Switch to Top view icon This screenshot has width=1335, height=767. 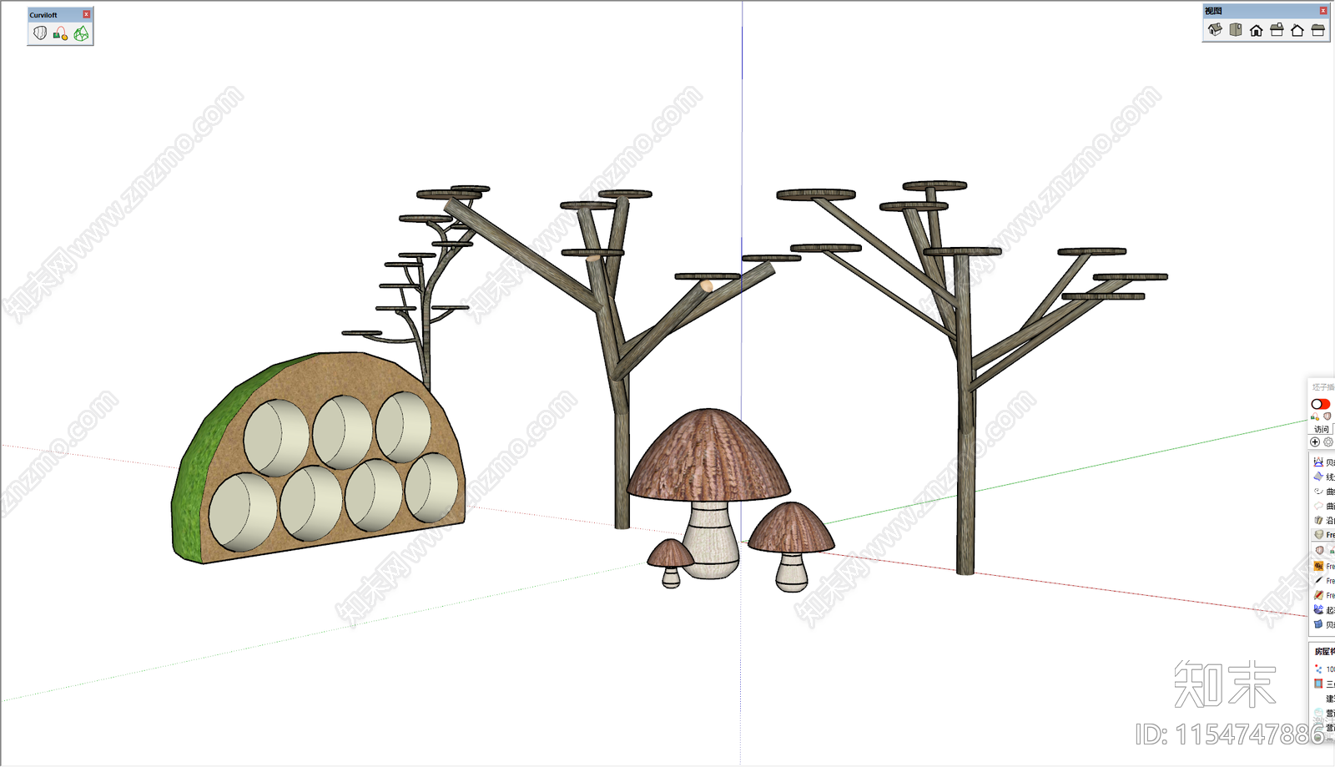pos(1236,30)
